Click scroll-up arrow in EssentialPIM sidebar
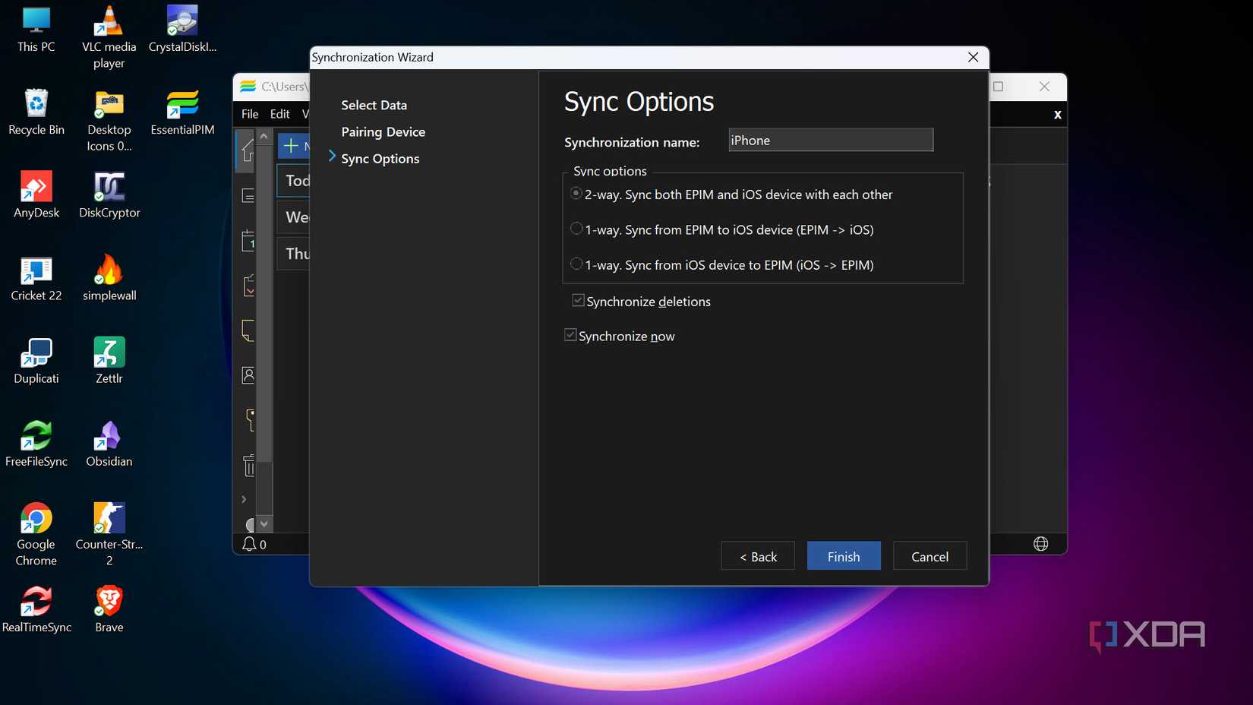 coord(264,137)
